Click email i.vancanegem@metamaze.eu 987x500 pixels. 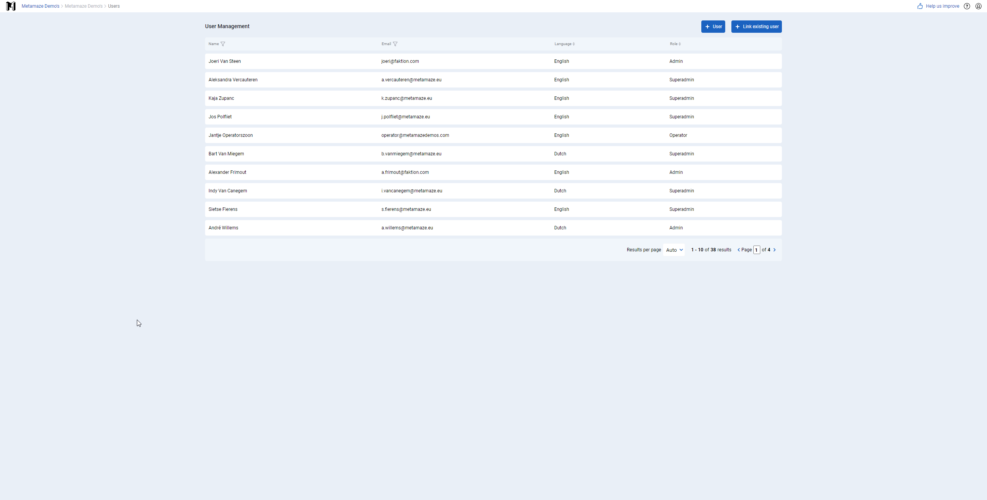412,191
